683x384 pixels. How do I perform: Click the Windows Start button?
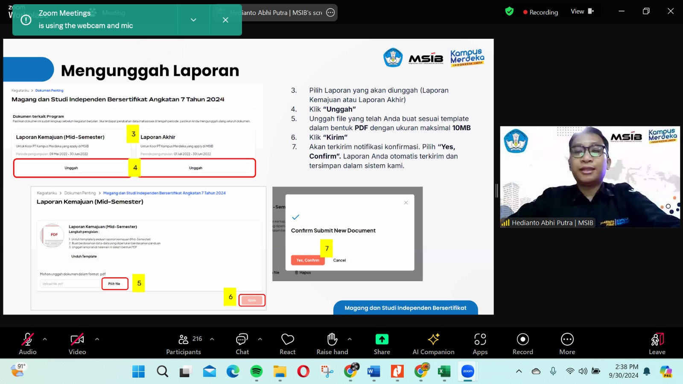click(x=138, y=372)
